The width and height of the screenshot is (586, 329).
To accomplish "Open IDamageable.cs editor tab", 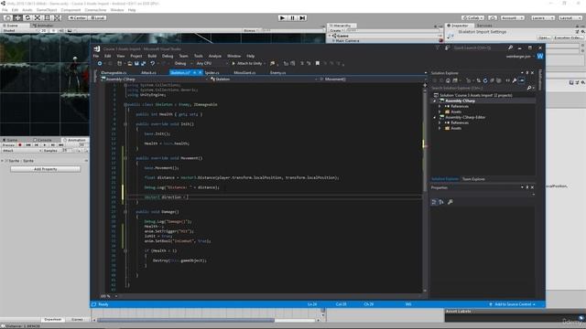I will (114, 73).
